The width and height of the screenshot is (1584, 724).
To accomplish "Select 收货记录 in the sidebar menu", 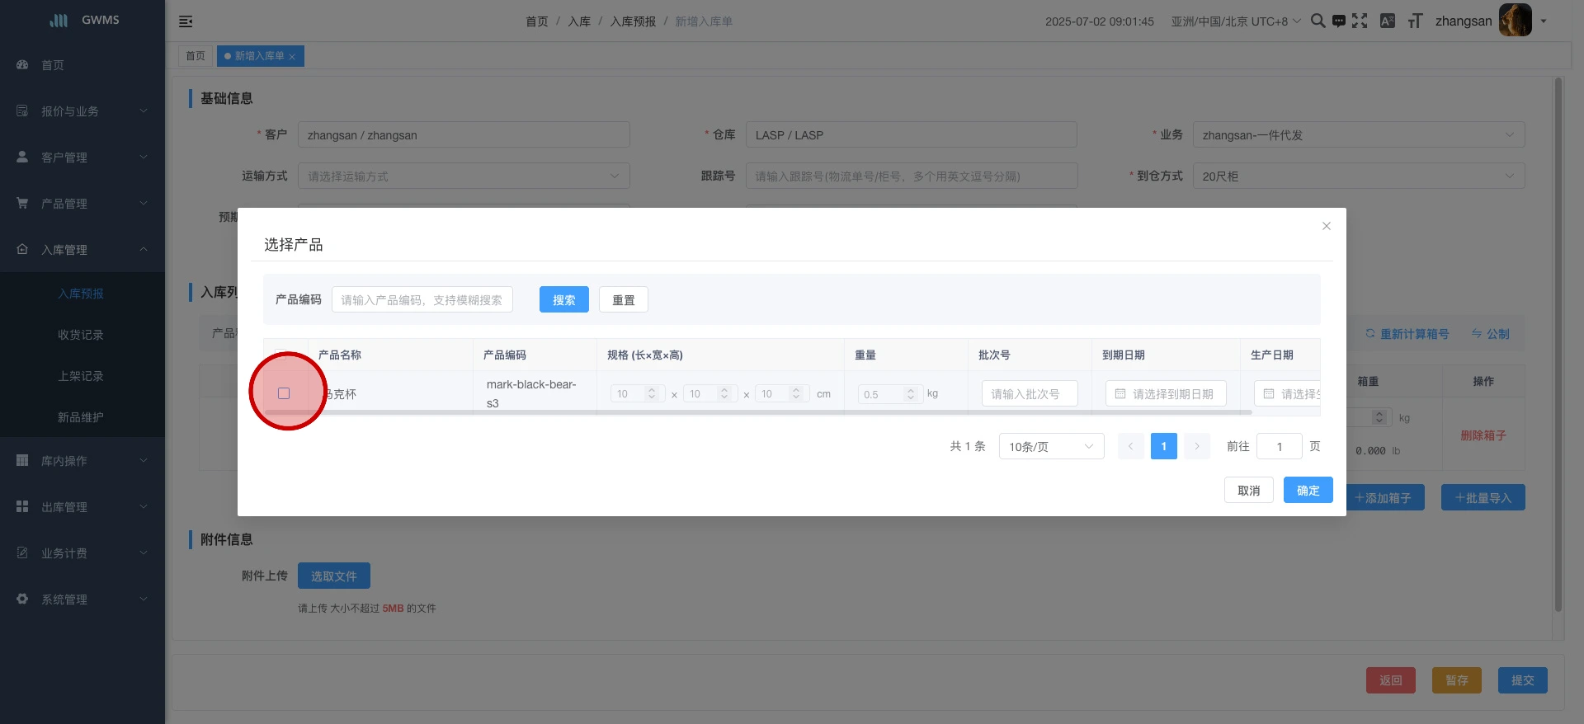I will 81,335.
